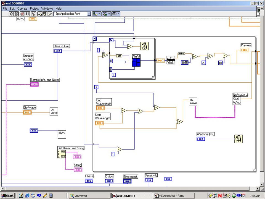
Task: Select the DBL conversion node after Mean
Action: point(182,53)
